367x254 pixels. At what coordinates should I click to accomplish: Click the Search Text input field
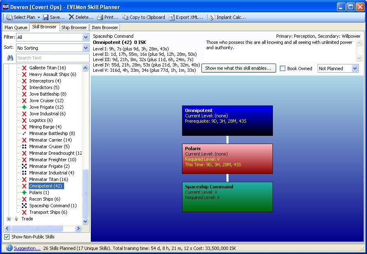coord(53,58)
